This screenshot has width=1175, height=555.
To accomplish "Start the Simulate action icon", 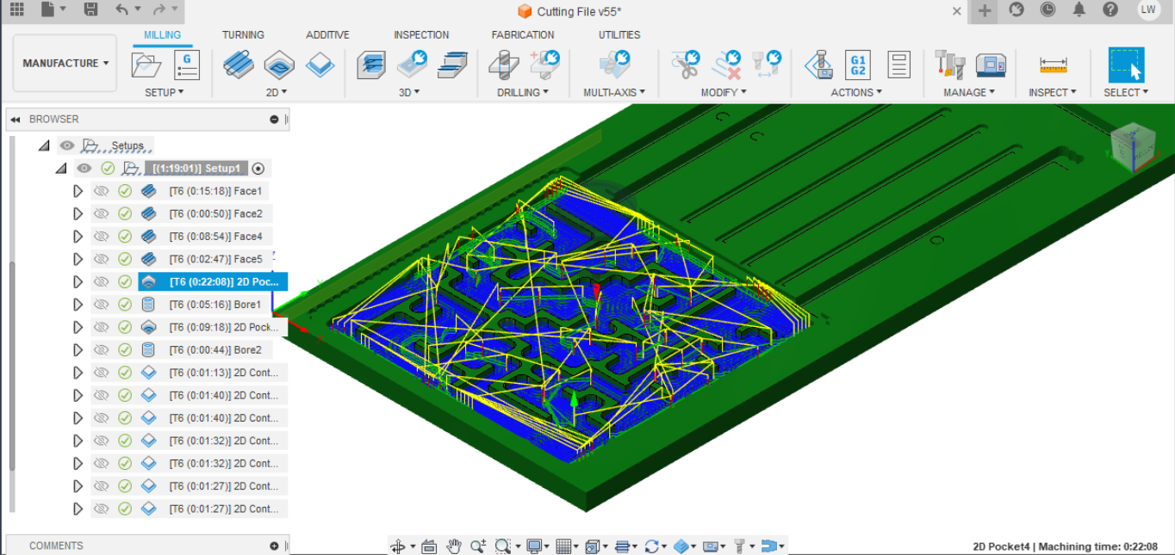I will coord(818,65).
